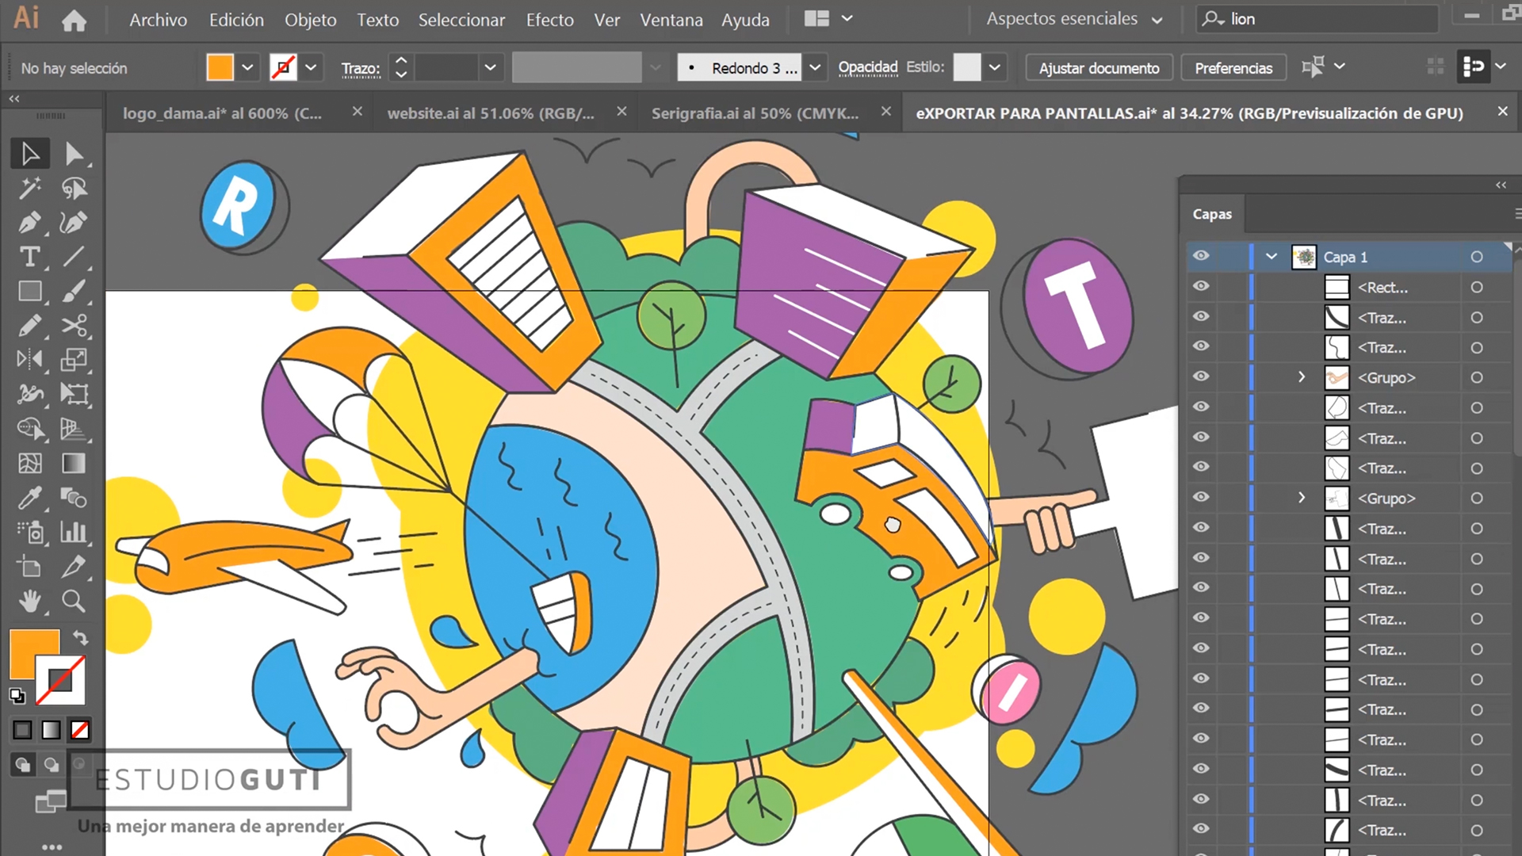Viewport: 1522px width, 856px height.
Task: Target the Capa 1 layer circle
Action: tap(1477, 257)
